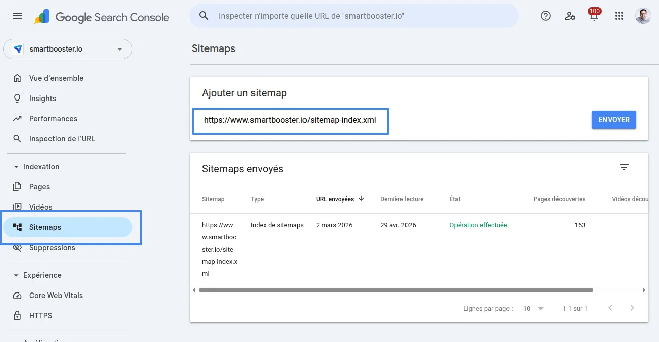659x342 pixels.
Task: Click the Vidéos play icon
Action: (x=17, y=207)
